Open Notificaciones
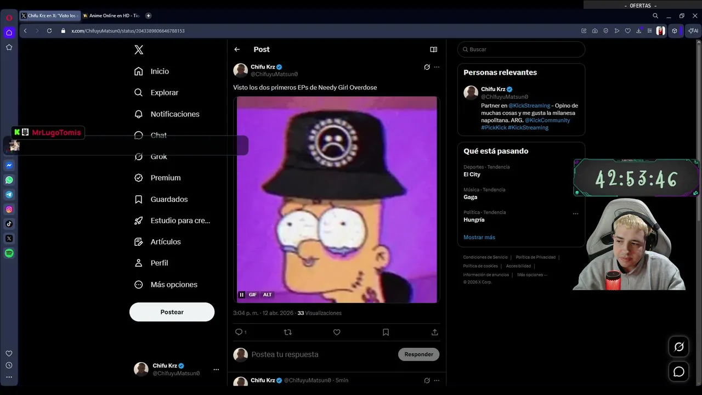The width and height of the screenshot is (702, 395). 167,114
